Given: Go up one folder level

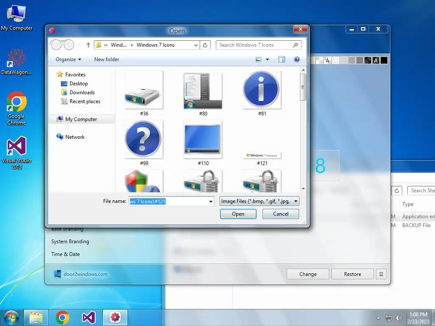Looking at the screenshot, I should click(88, 45).
